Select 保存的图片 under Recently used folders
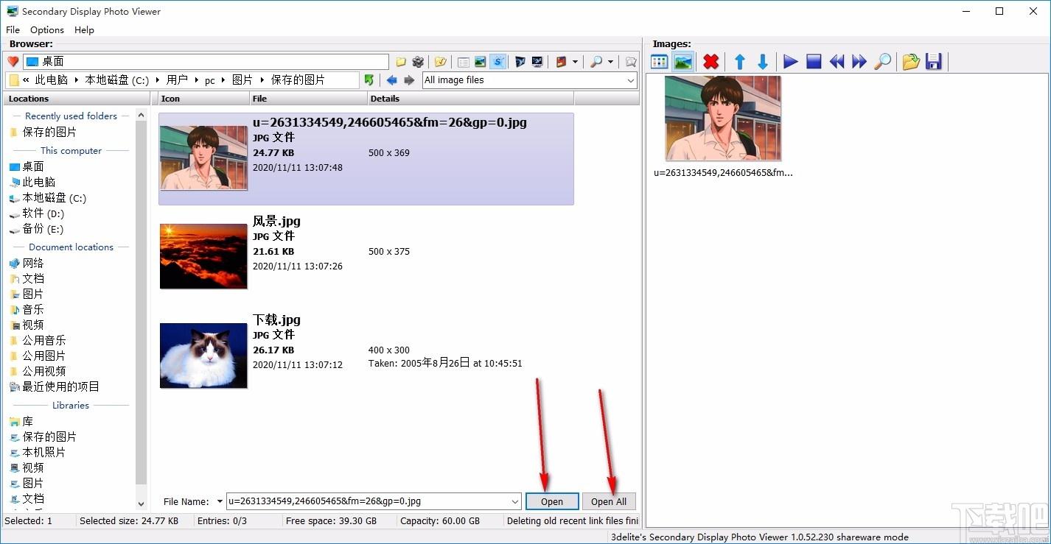Screen dimensions: 1051x544 (x=49, y=132)
